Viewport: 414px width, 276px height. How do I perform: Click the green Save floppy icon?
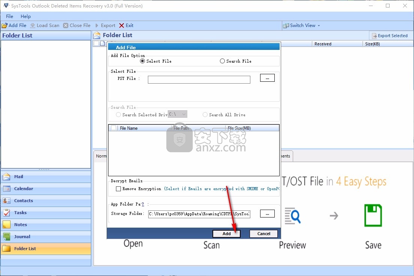(373, 215)
